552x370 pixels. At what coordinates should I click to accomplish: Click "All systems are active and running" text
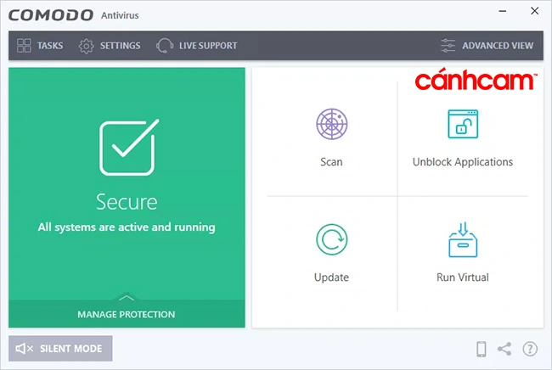(127, 227)
